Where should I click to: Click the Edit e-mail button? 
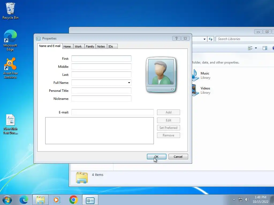(169, 120)
